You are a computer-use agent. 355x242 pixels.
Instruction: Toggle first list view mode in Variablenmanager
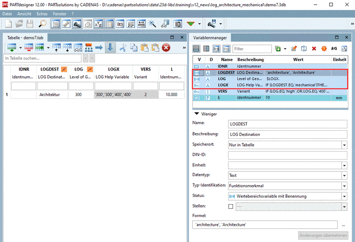(x=196, y=49)
